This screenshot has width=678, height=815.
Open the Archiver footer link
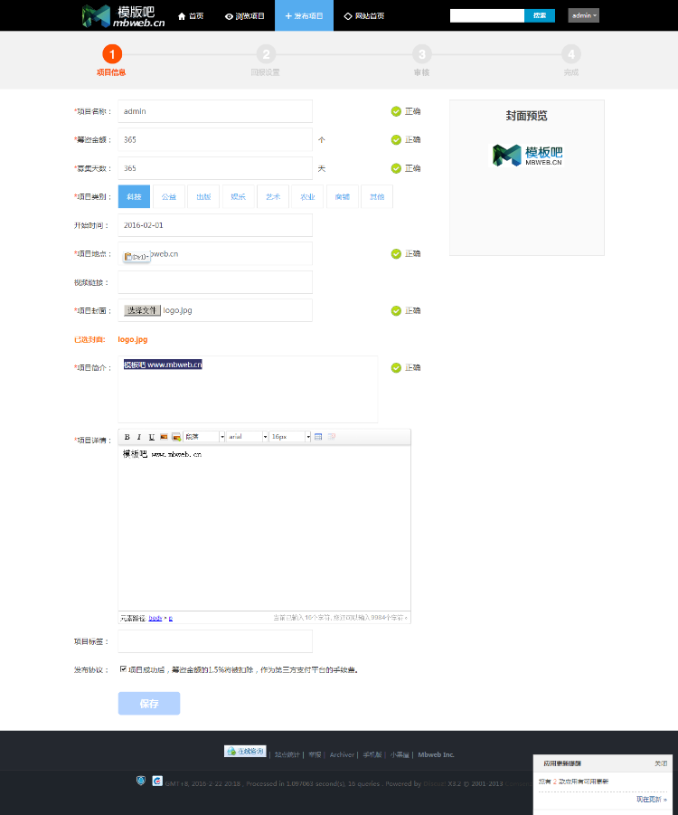click(342, 754)
